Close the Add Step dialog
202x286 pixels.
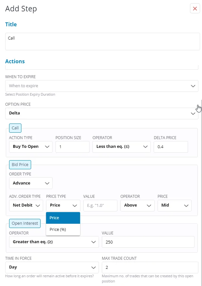tap(195, 8)
